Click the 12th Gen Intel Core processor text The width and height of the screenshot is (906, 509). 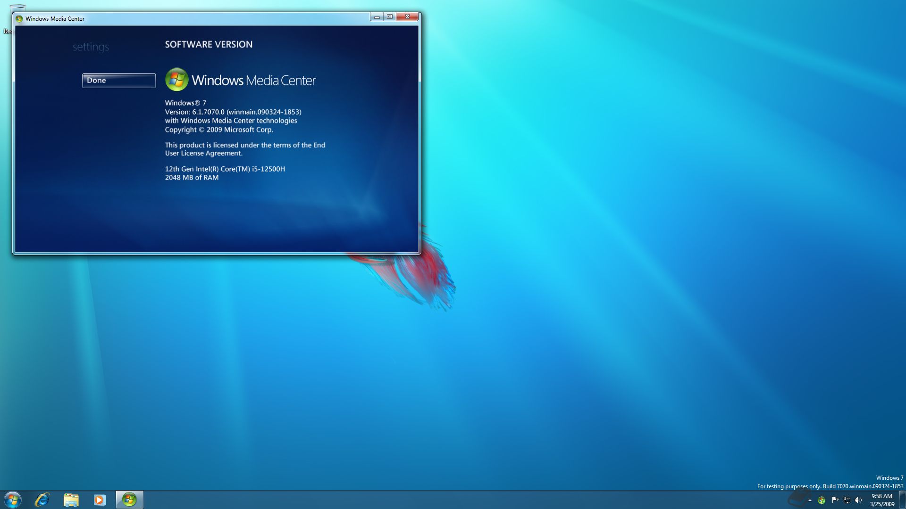click(225, 169)
